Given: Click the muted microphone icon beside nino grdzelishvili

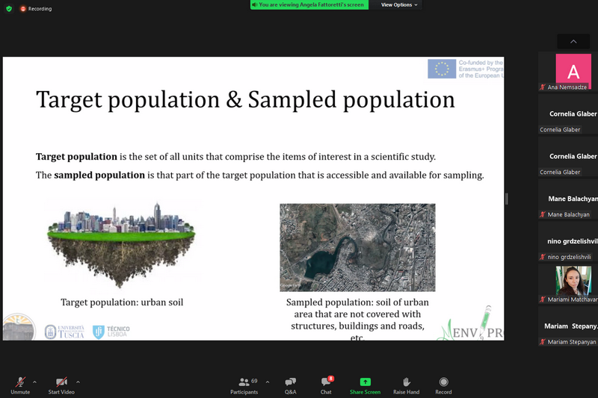Looking at the screenshot, I should tap(543, 257).
